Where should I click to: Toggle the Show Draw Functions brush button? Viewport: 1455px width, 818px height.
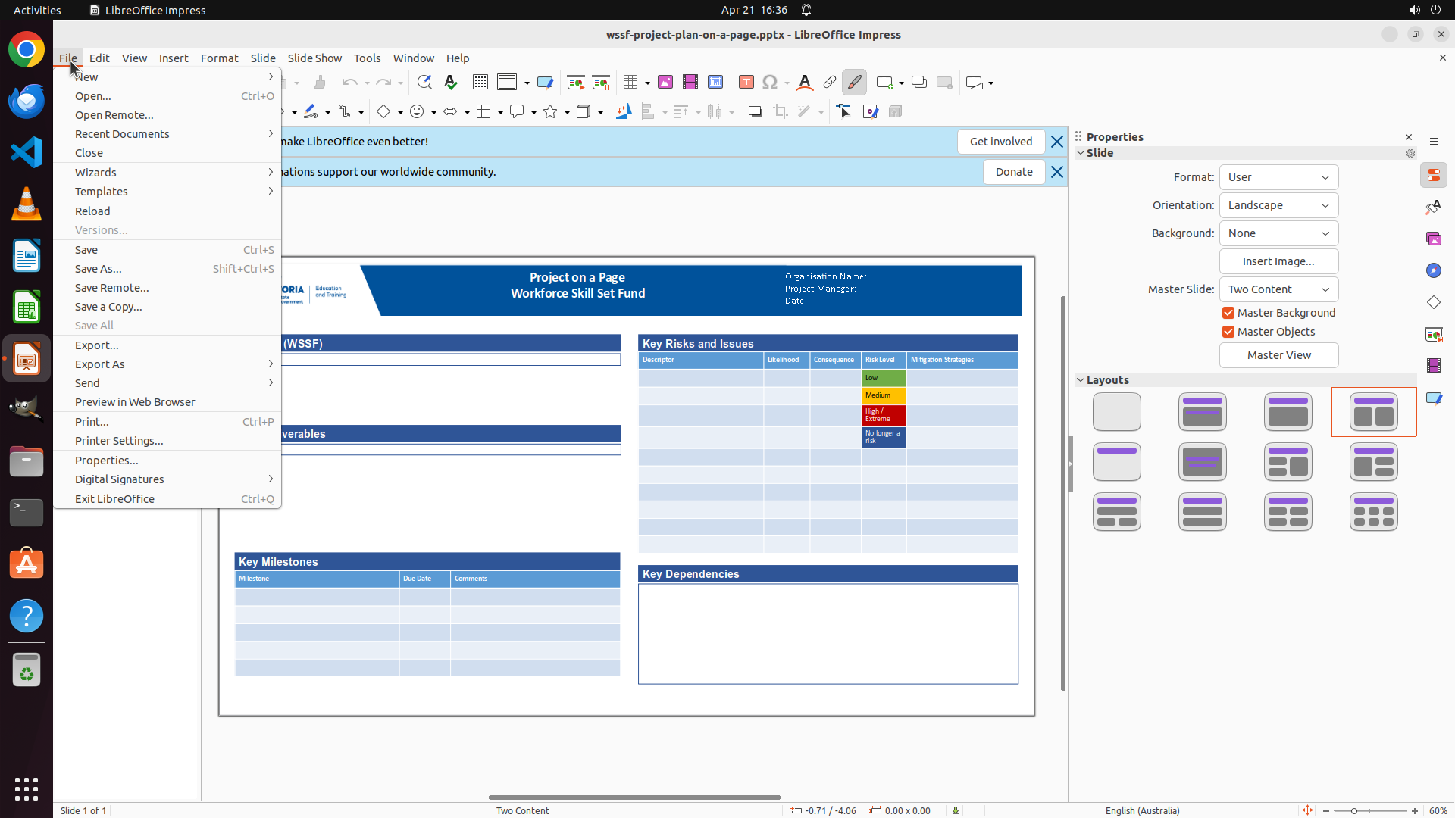(x=855, y=83)
